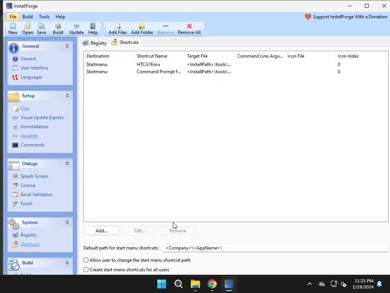Collapse the Dialogs sidebar group

pyautogui.click(x=67, y=163)
